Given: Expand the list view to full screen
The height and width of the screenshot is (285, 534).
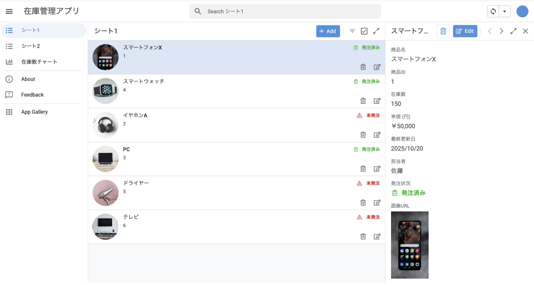Looking at the screenshot, I should coord(377,31).
